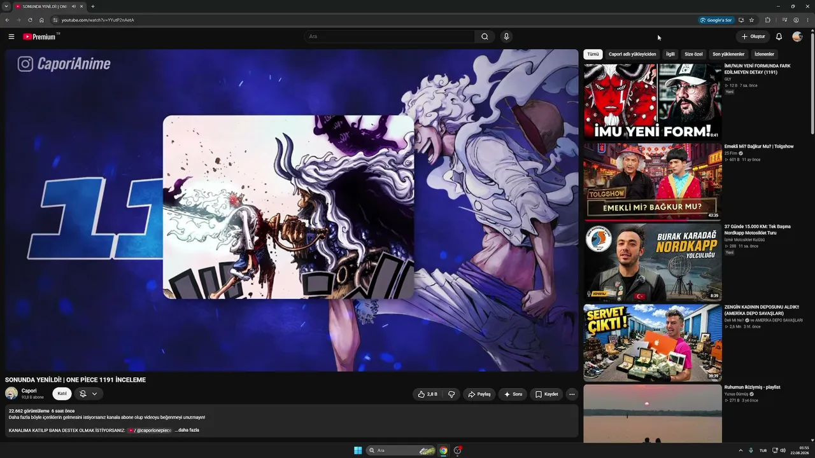Select the 'Size özel' filter chip
815x458 pixels.
pos(693,54)
